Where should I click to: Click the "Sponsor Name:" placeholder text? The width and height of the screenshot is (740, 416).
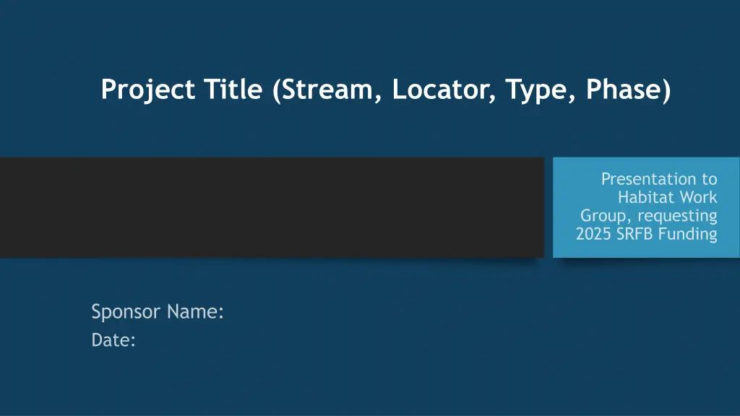pyautogui.click(x=157, y=312)
